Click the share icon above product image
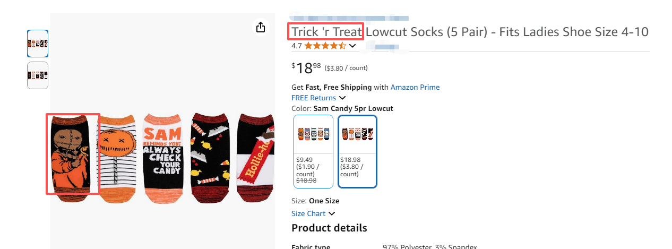 tap(260, 27)
